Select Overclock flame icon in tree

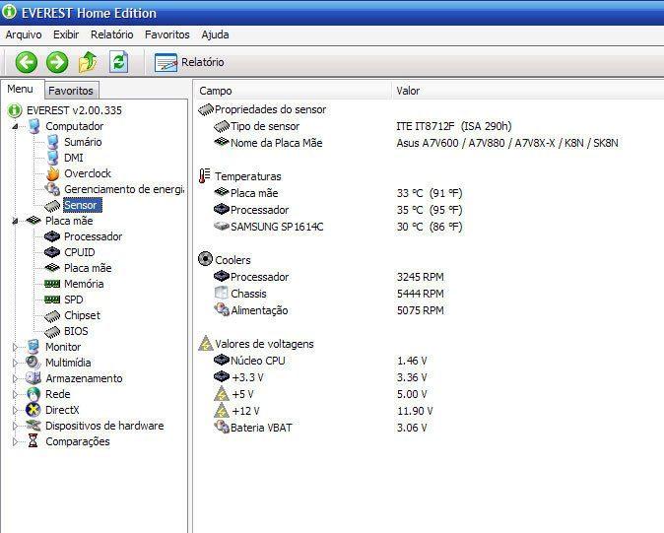[x=53, y=173]
